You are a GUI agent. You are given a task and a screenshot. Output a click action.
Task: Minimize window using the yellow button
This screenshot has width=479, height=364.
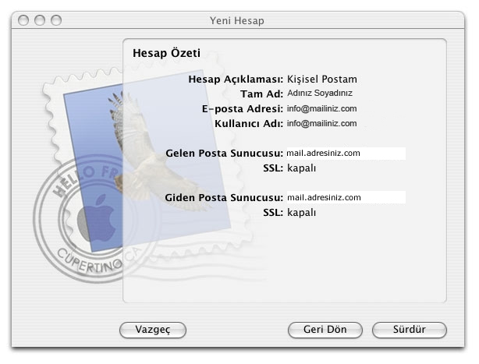[x=41, y=17]
